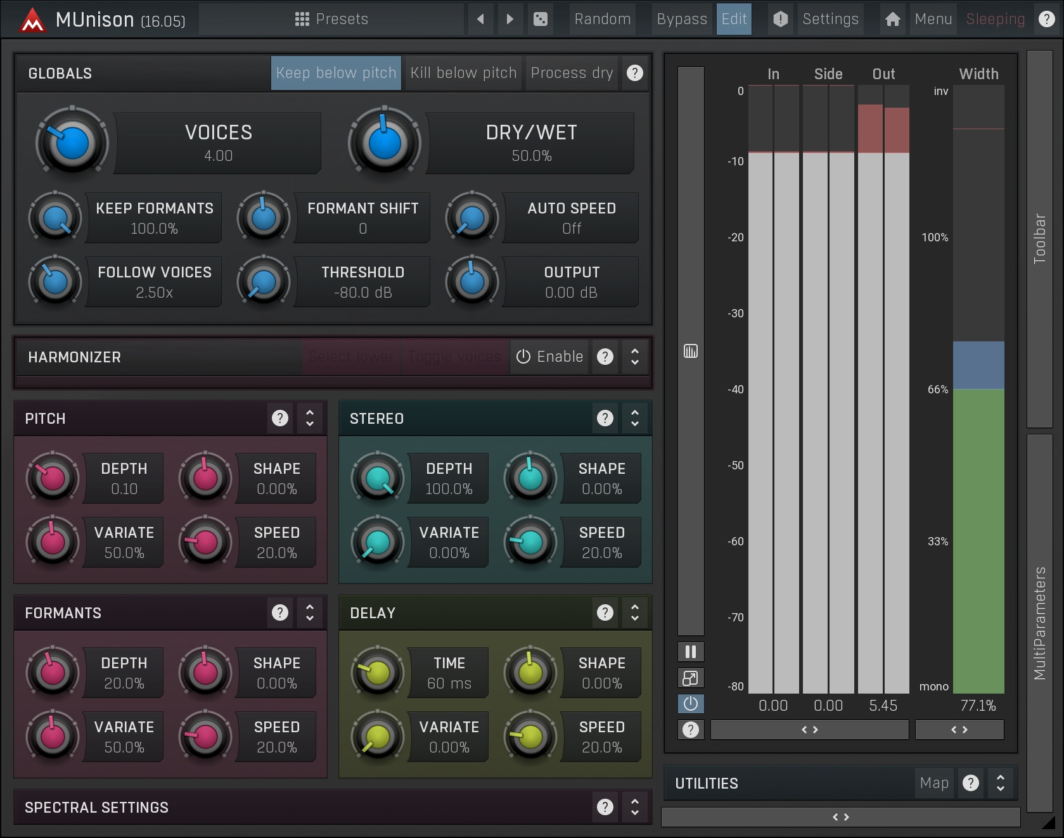Screen dimensions: 1064x838
Task: Click the meter histogram icon on slider
Action: pos(691,351)
